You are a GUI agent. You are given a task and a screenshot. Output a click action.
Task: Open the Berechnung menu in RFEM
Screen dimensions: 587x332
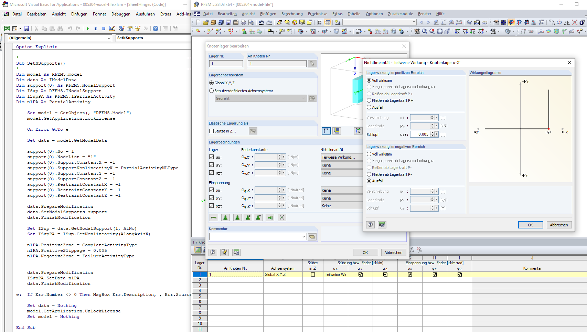(x=292, y=14)
